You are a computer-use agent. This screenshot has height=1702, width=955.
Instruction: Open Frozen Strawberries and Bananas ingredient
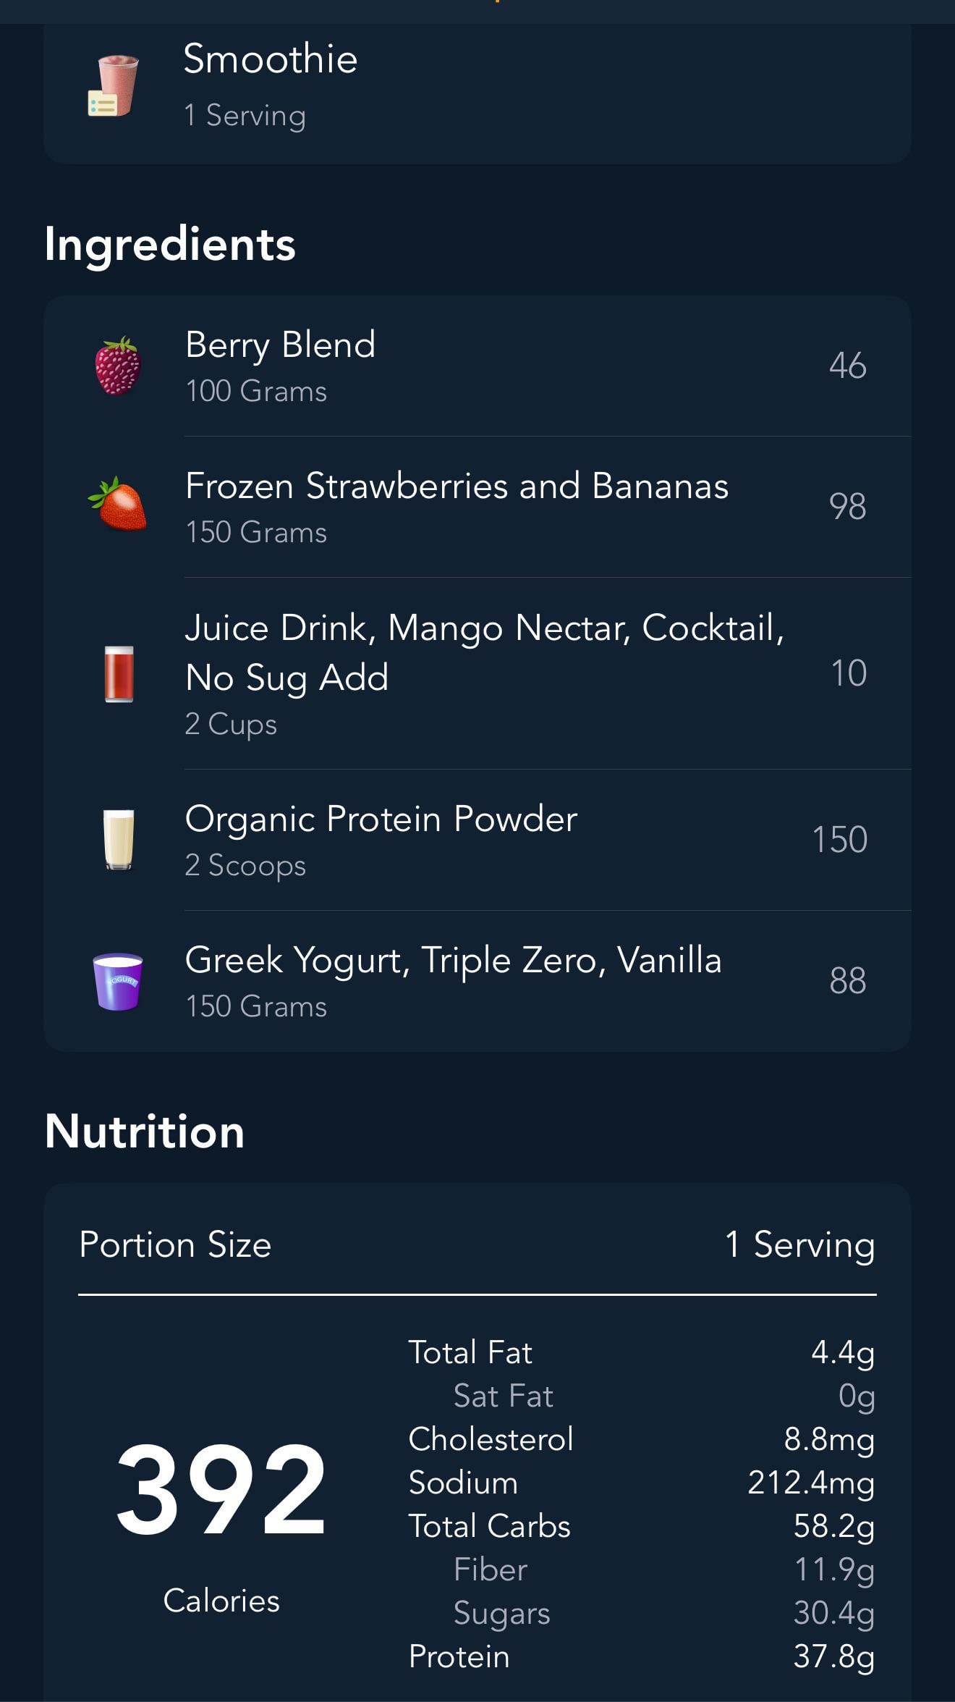pyautogui.click(x=457, y=486)
